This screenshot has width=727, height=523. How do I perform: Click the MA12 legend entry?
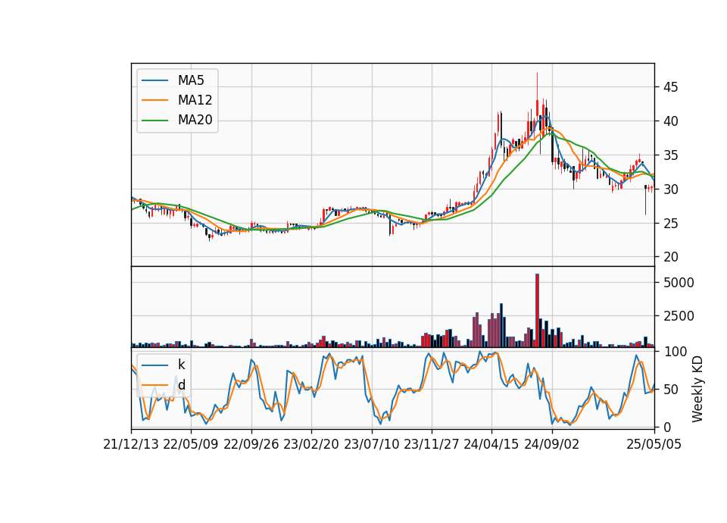click(x=177, y=100)
